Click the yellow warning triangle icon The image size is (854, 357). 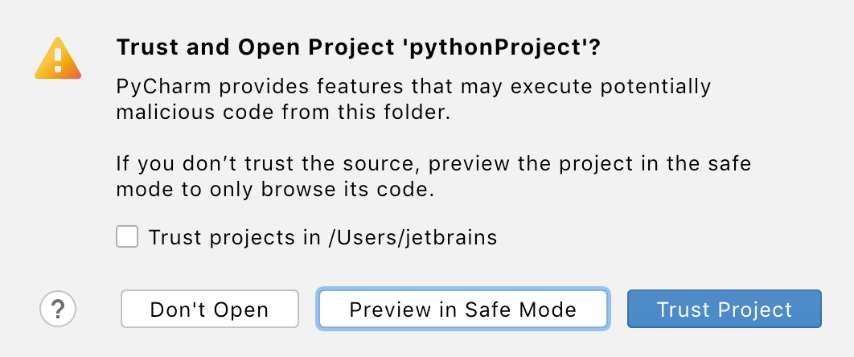[x=58, y=59]
